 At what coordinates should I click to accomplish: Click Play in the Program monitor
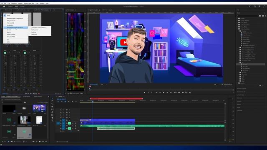click(x=164, y=92)
